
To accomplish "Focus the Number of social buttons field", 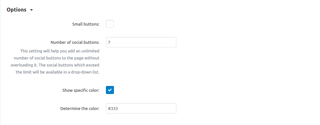I will point(141,42).
